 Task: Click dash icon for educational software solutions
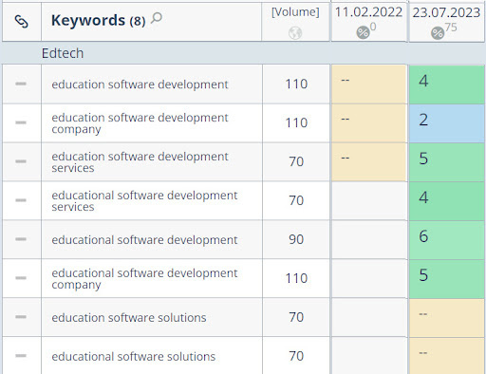point(21,356)
